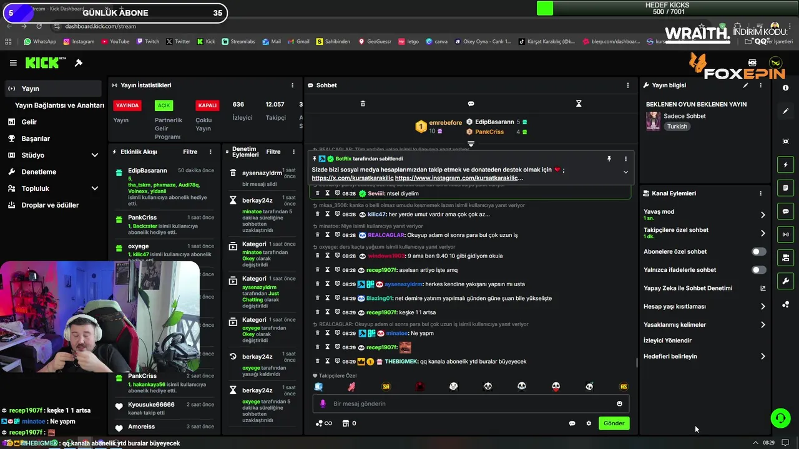The height and width of the screenshot is (449, 799).
Task: Open Sohbet panel three-dot menu
Action: coord(628,85)
